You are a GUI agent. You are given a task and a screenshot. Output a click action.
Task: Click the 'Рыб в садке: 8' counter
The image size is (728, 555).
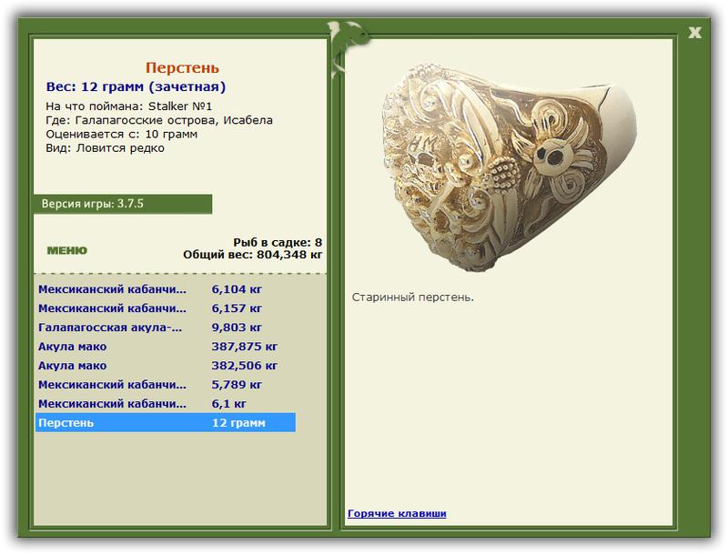tap(278, 242)
